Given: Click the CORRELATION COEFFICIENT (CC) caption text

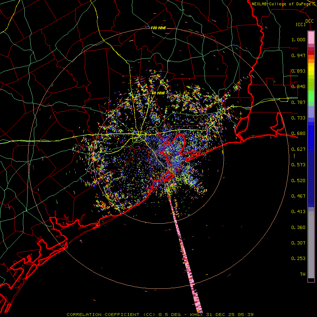Looking at the screenshot, I should [111, 315].
